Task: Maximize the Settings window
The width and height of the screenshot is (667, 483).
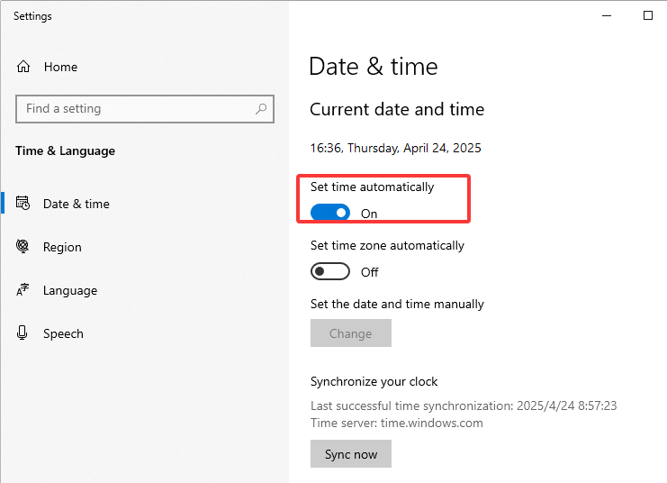Action: (x=647, y=15)
